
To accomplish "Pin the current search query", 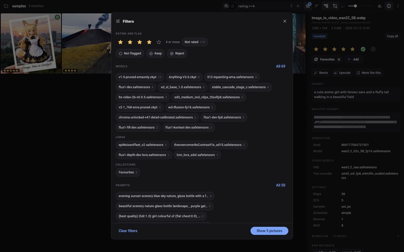I will click(291, 6).
